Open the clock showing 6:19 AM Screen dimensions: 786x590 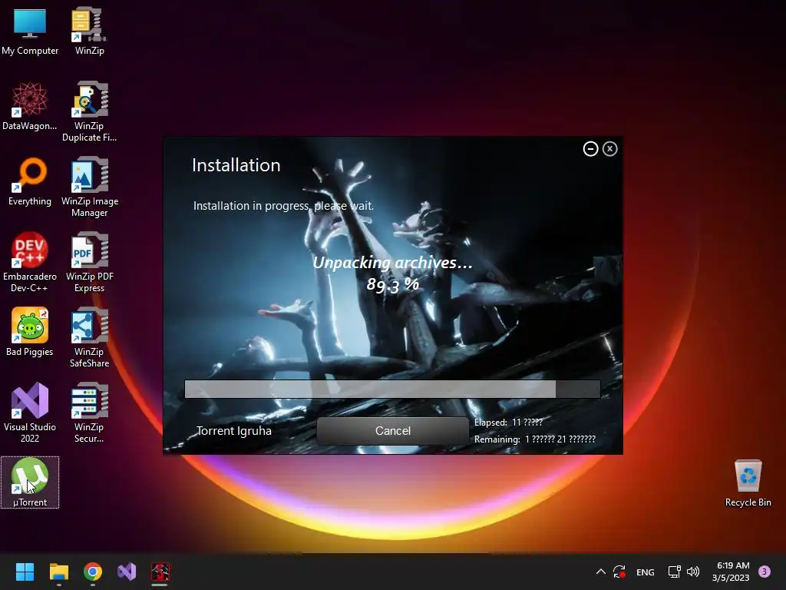[732, 572]
